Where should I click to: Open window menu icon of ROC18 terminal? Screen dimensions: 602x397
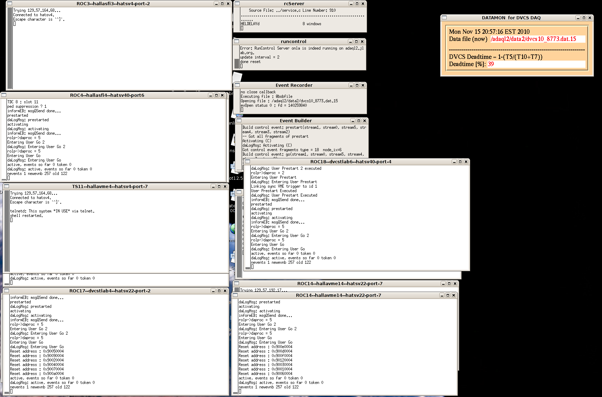click(248, 161)
